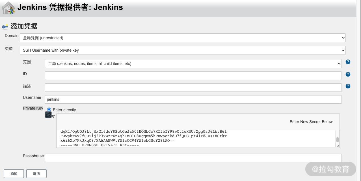Select the Enter directly radio button
Viewport: 361px width, 181px height.
click(49, 110)
